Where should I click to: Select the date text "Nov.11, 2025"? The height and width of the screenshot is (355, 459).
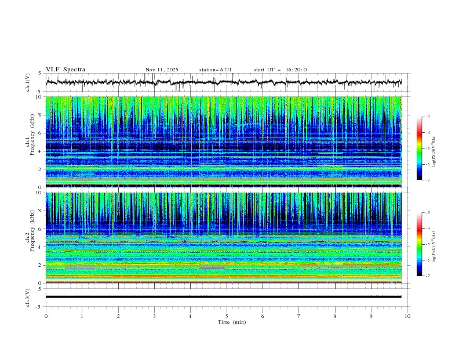tap(162, 70)
